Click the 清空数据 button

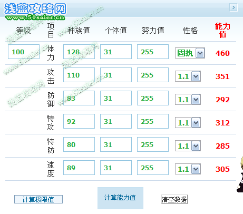[174, 199]
